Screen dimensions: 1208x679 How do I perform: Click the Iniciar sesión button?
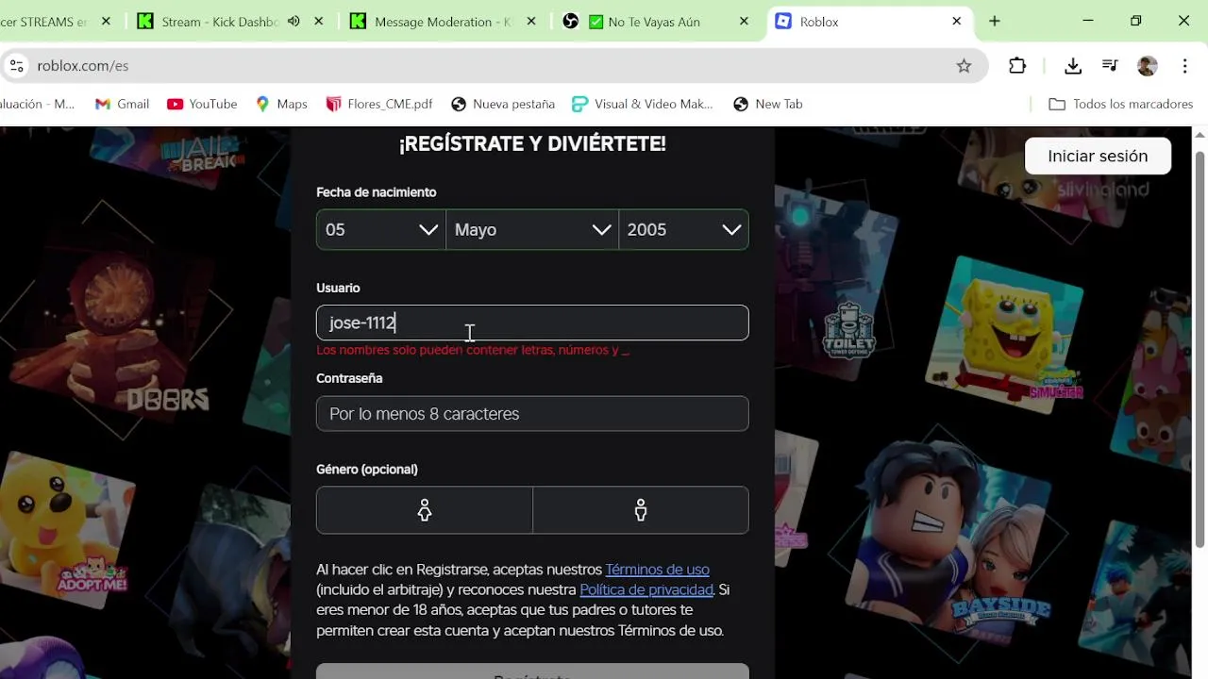pos(1098,157)
